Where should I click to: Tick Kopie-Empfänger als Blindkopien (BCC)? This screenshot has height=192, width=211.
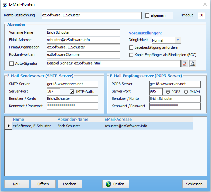coord(131,55)
